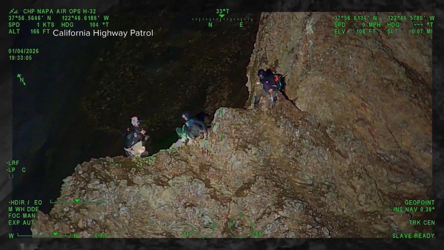Click the TRK CEN tracking label

coord(422,222)
